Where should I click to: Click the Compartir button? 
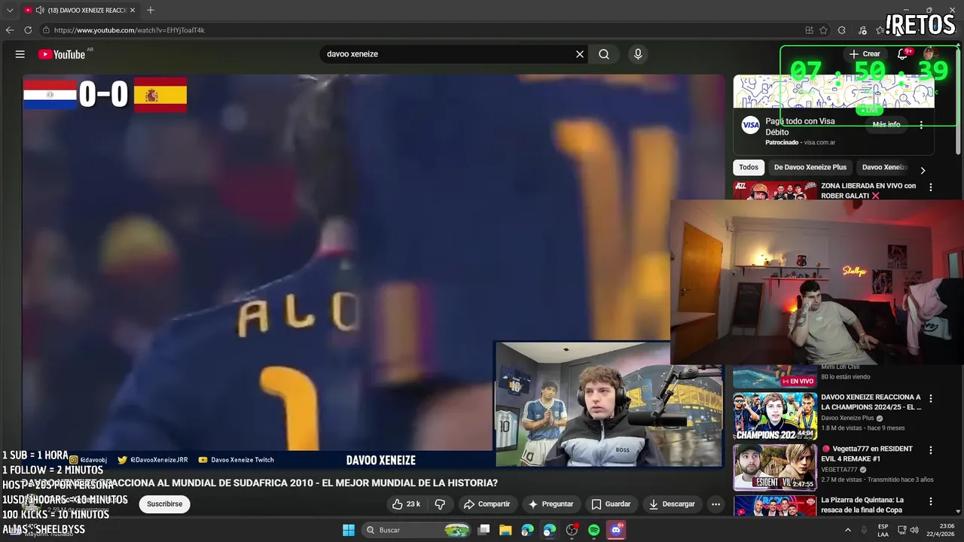(x=487, y=504)
